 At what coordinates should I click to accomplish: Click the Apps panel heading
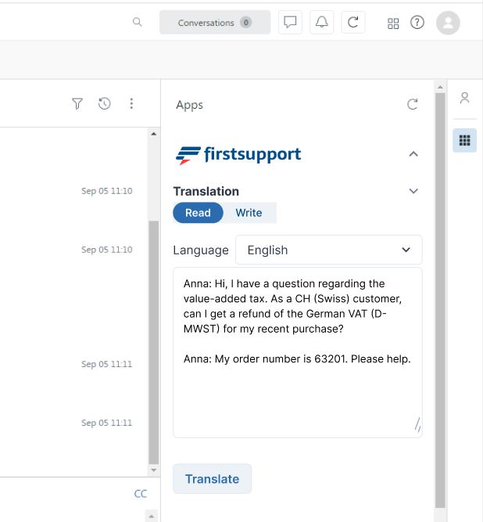tap(189, 105)
